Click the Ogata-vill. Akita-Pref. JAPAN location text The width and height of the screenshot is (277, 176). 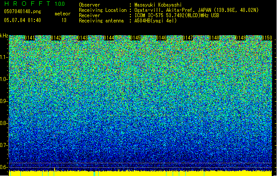click(x=196, y=10)
